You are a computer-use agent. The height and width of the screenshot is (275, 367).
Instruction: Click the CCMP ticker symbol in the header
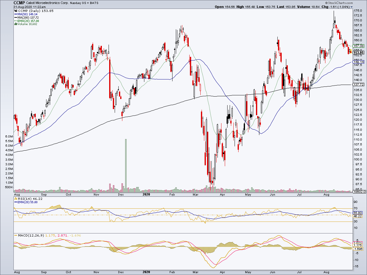pyautogui.click(x=20, y=2)
